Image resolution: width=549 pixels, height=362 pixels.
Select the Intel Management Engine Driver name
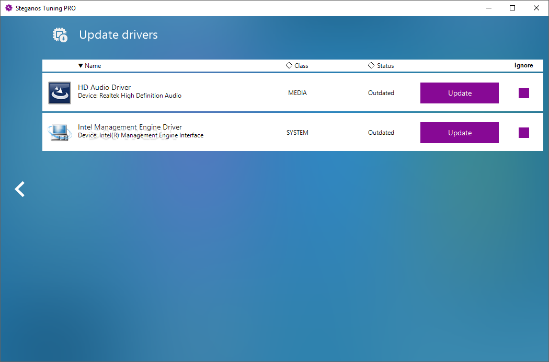[130, 127]
